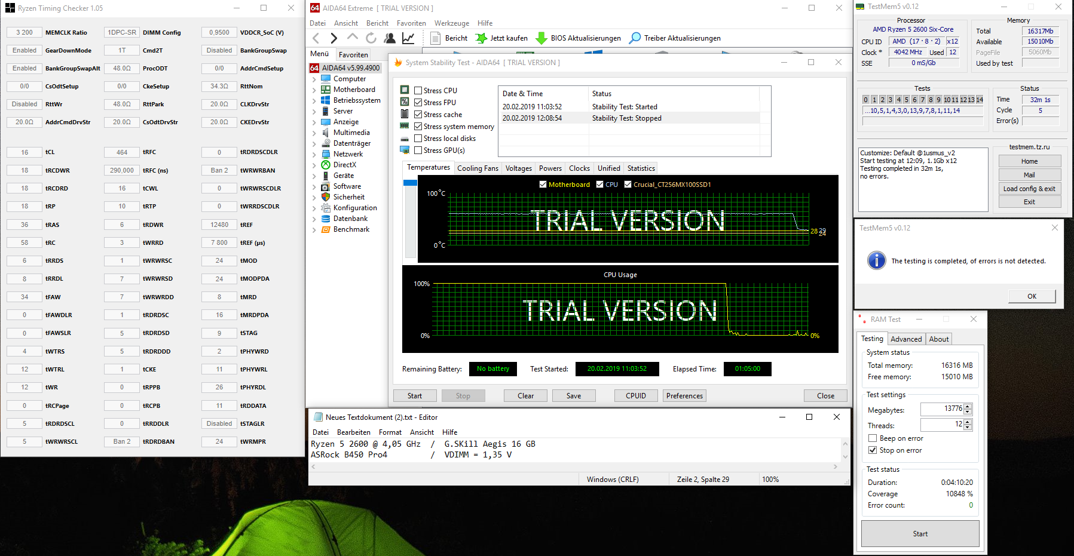Click the Datenbank icon in the tree
Screen dimensions: 1074x556
click(x=326, y=219)
